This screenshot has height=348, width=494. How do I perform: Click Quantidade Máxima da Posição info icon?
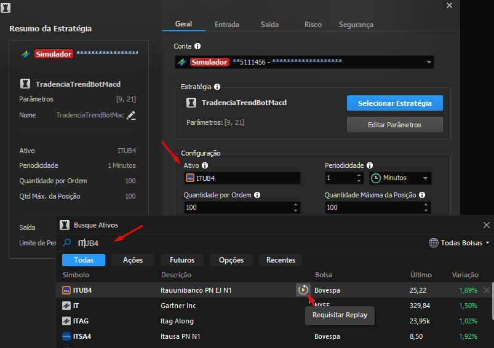(422, 195)
